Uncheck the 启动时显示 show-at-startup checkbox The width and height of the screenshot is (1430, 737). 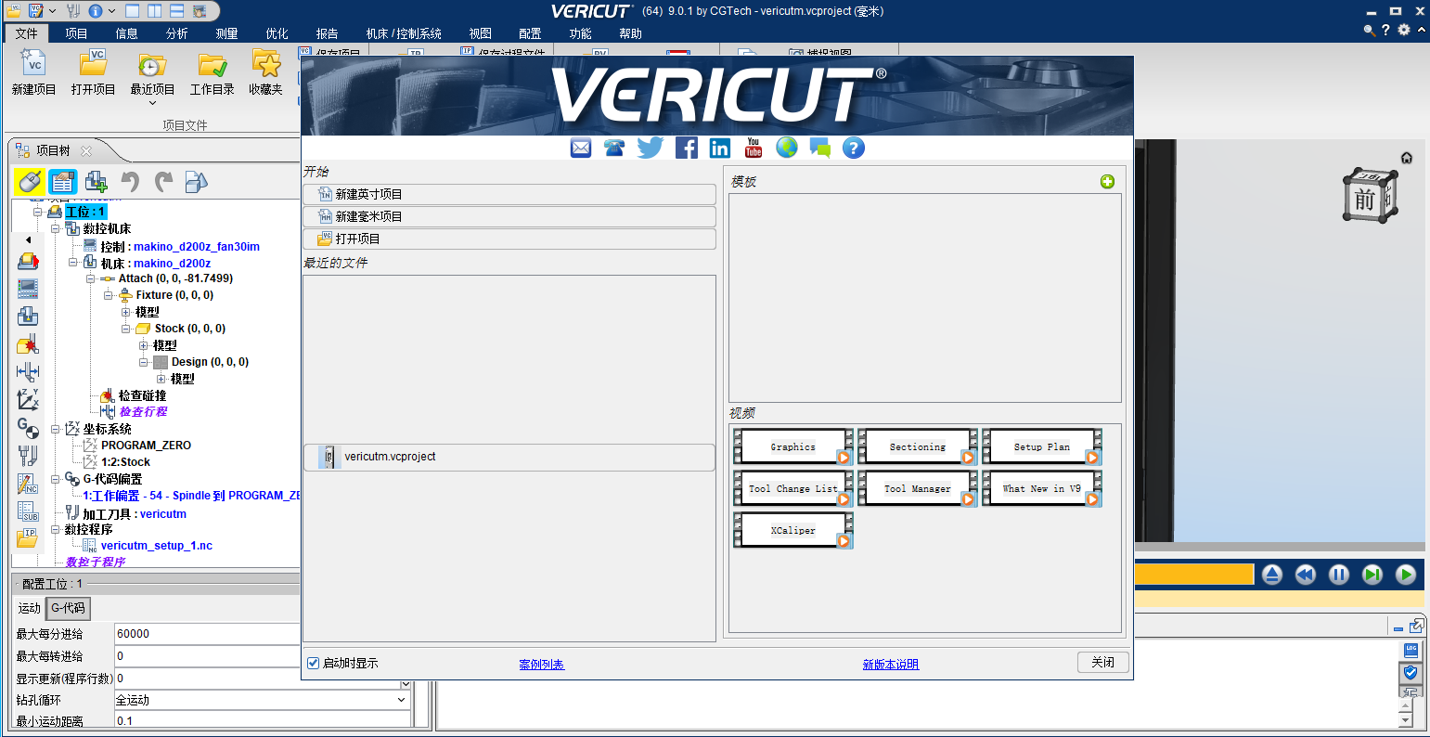[314, 663]
